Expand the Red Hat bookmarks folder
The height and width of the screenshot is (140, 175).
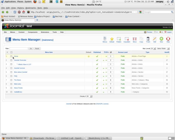pos(58,16)
